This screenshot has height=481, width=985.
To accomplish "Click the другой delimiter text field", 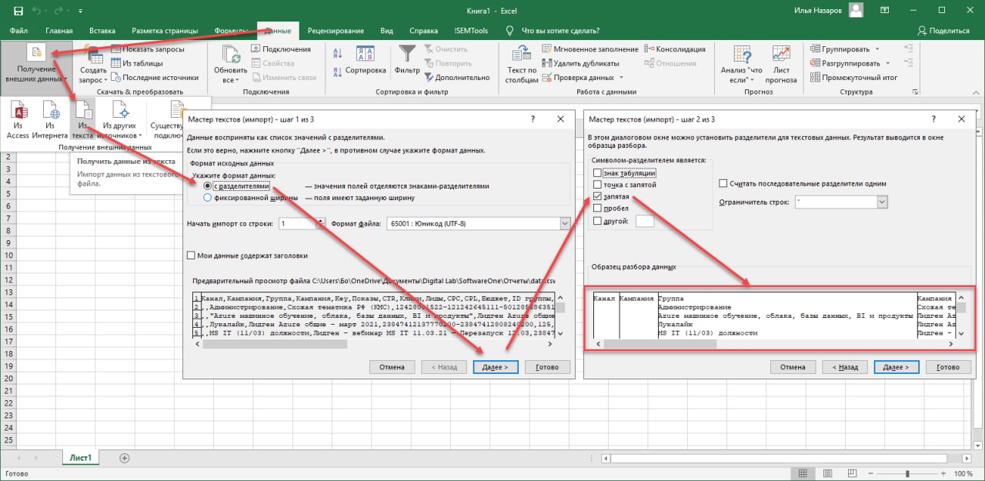I will [645, 221].
